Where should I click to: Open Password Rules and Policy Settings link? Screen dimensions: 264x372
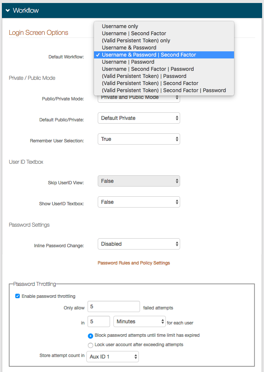(x=134, y=263)
